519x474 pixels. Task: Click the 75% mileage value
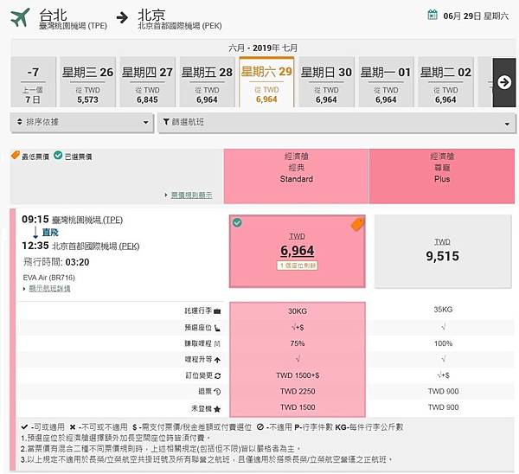[x=298, y=343]
